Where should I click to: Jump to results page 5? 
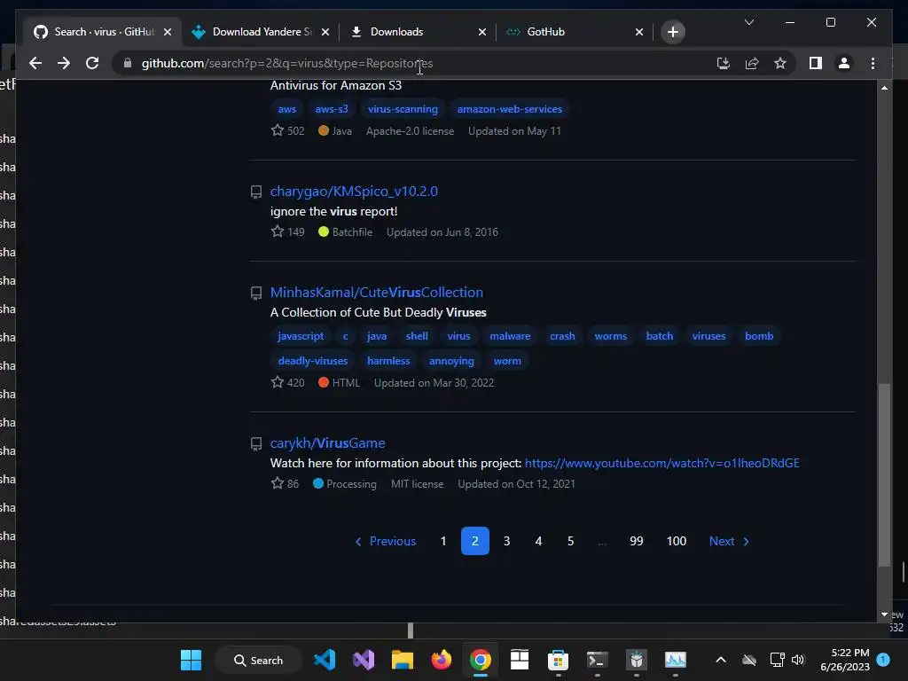coord(570,541)
